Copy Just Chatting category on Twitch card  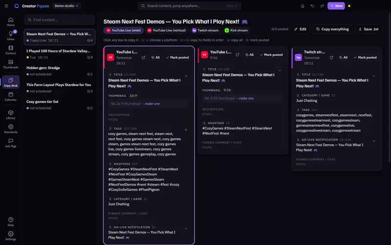[306, 101]
